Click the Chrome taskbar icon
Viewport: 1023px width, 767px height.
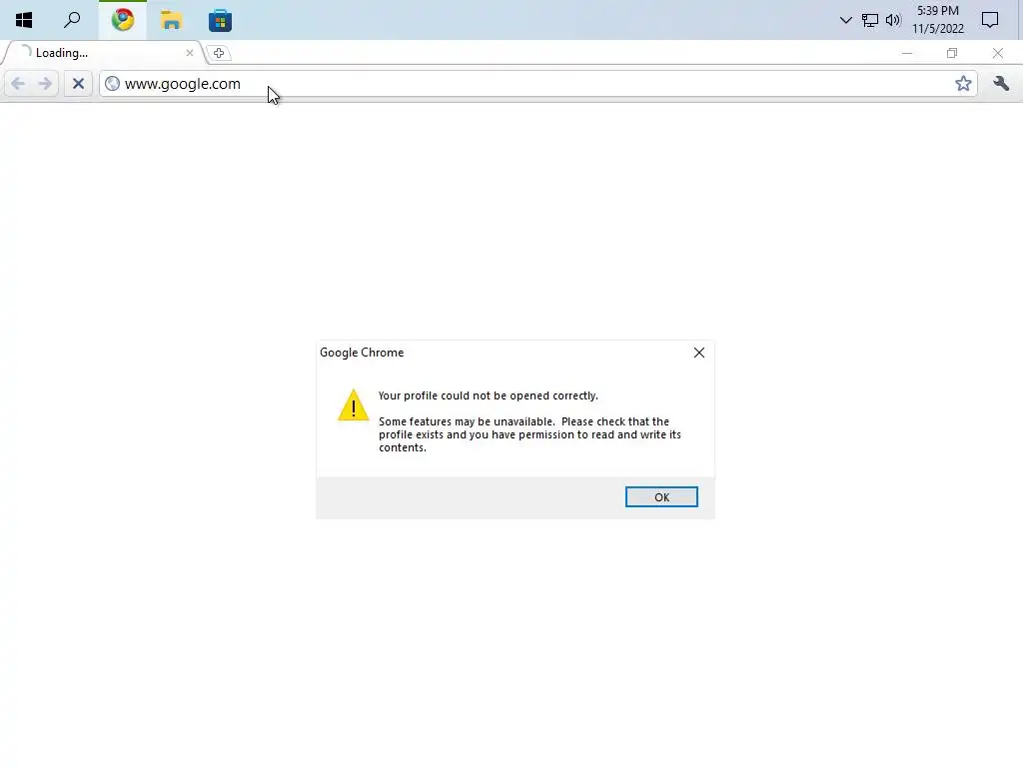pyautogui.click(x=123, y=20)
